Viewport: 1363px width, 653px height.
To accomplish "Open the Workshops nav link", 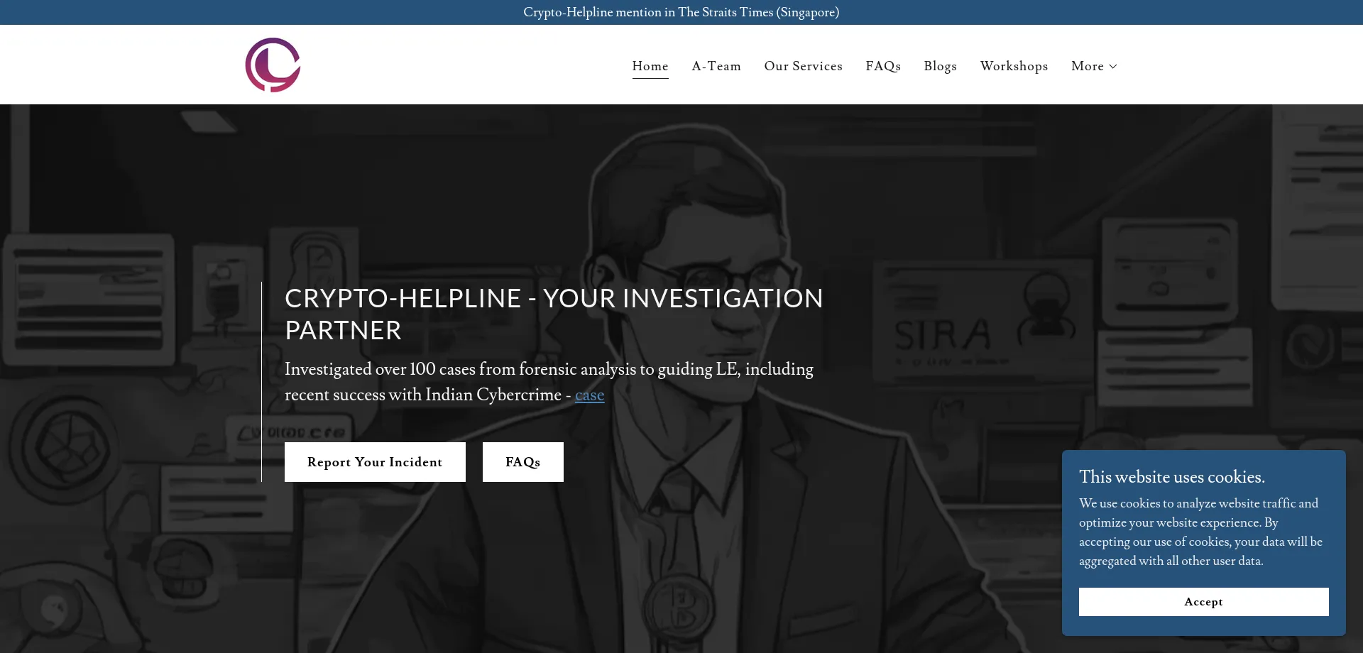I will click(x=1014, y=66).
